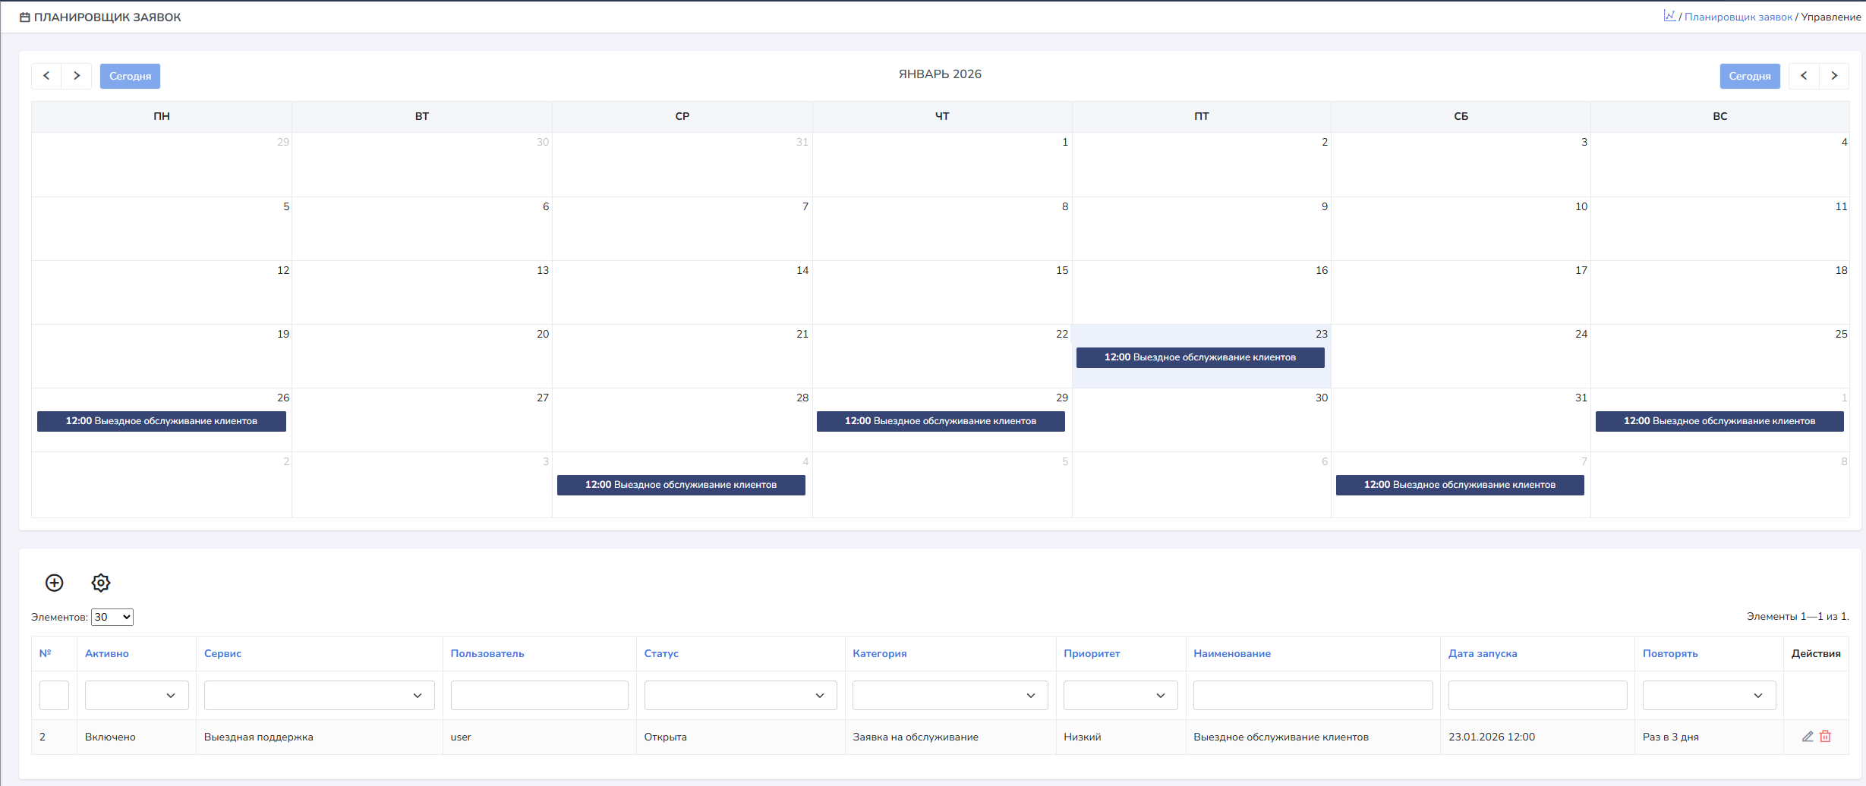Image resolution: width=1866 pixels, height=786 pixels.
Task: Expand the Приоритет filter dropdown
Action: tap(1120, 696)
